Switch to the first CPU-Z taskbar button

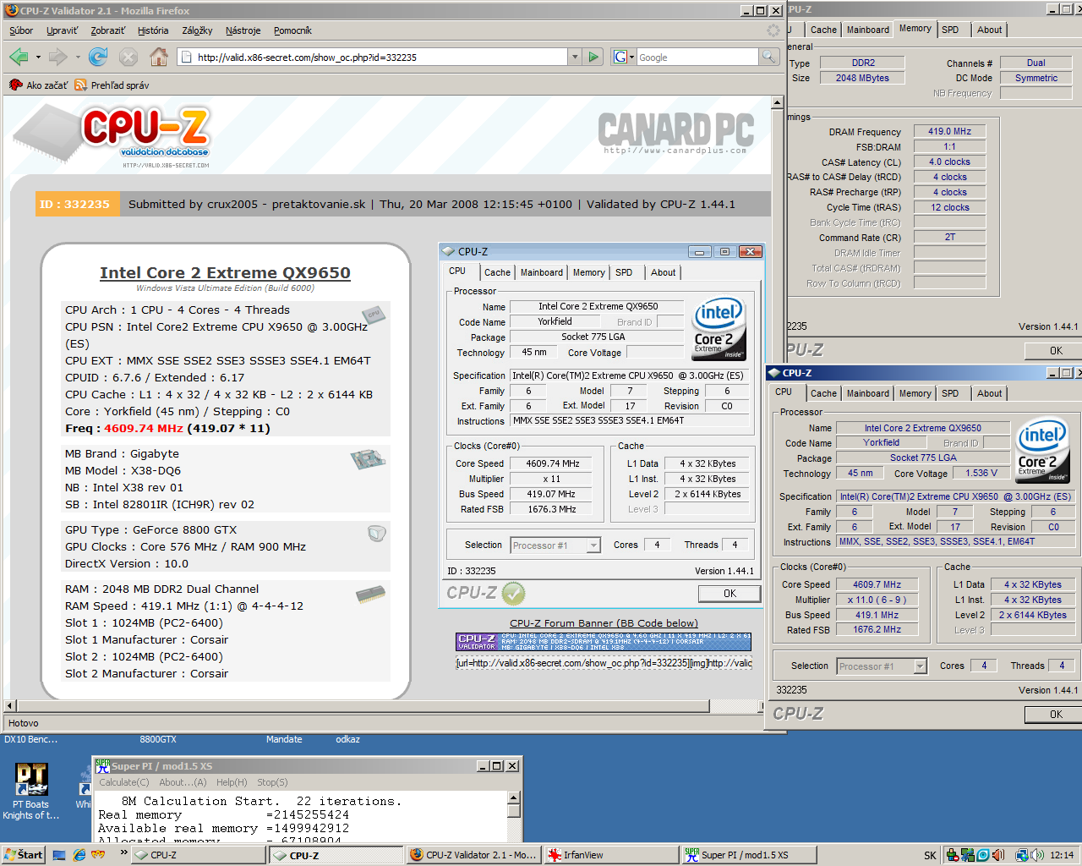(x=199, y=855)
